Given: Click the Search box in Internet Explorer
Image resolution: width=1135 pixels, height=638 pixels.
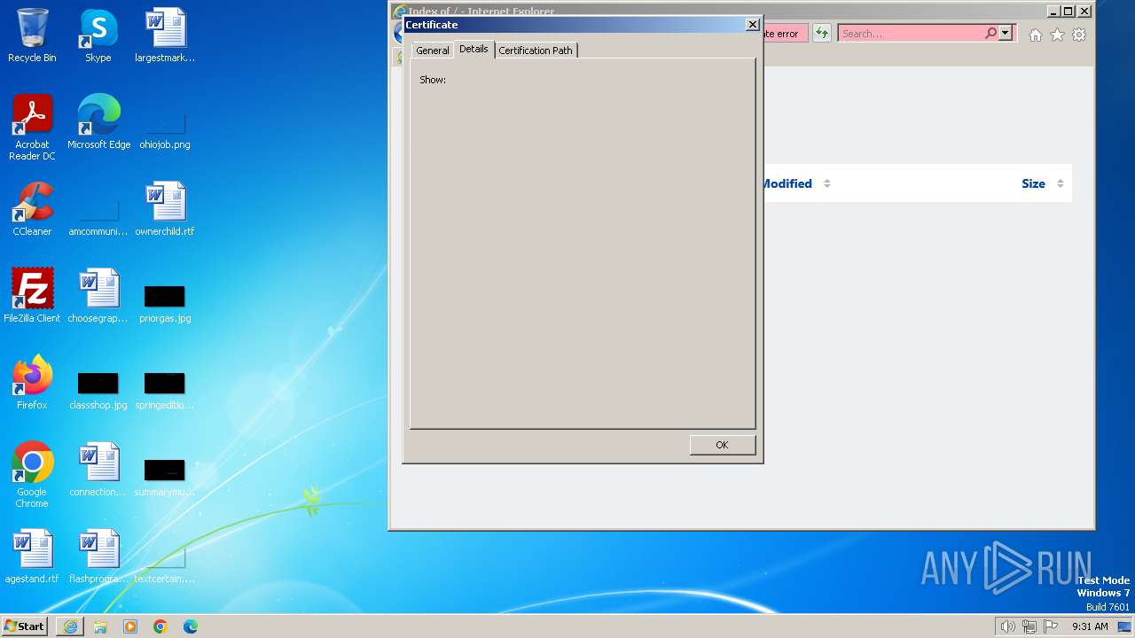Looking at the screenshot, I should pyautogui.click(x=911, y=34).
